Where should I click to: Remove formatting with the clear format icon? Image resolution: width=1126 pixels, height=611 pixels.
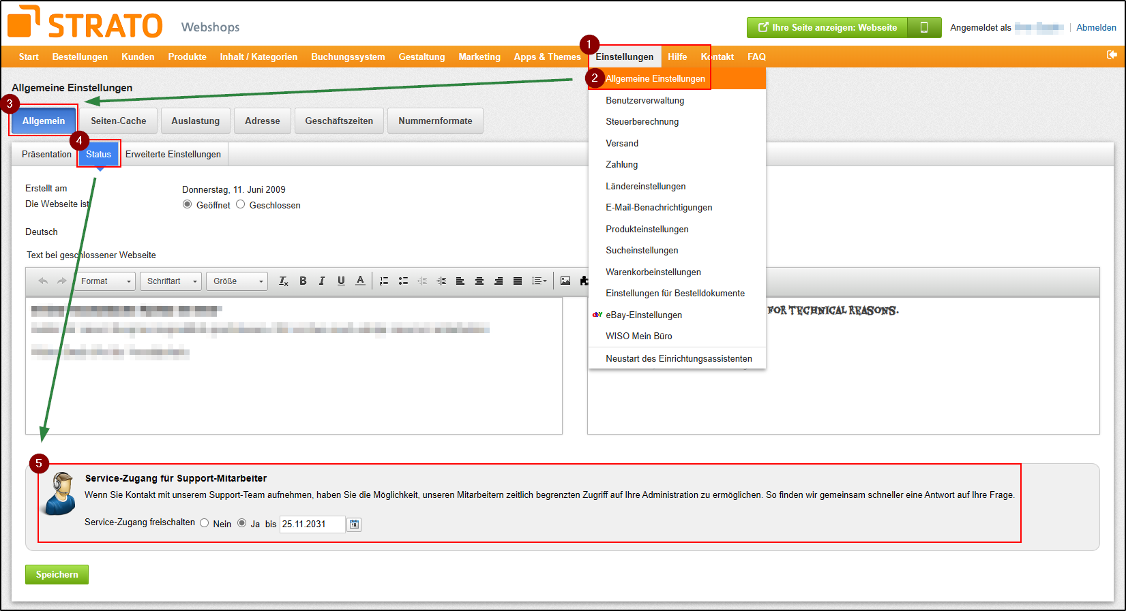(284, 281)
